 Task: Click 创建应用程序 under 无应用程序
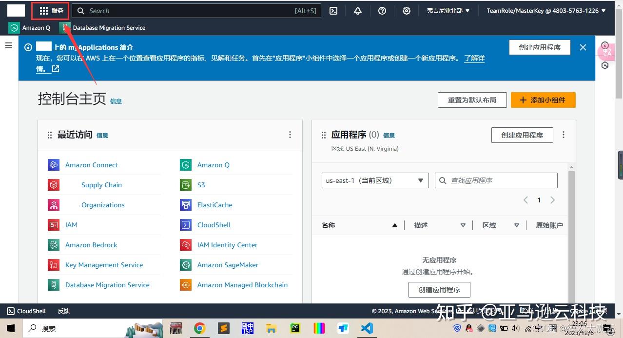(439, 290)
